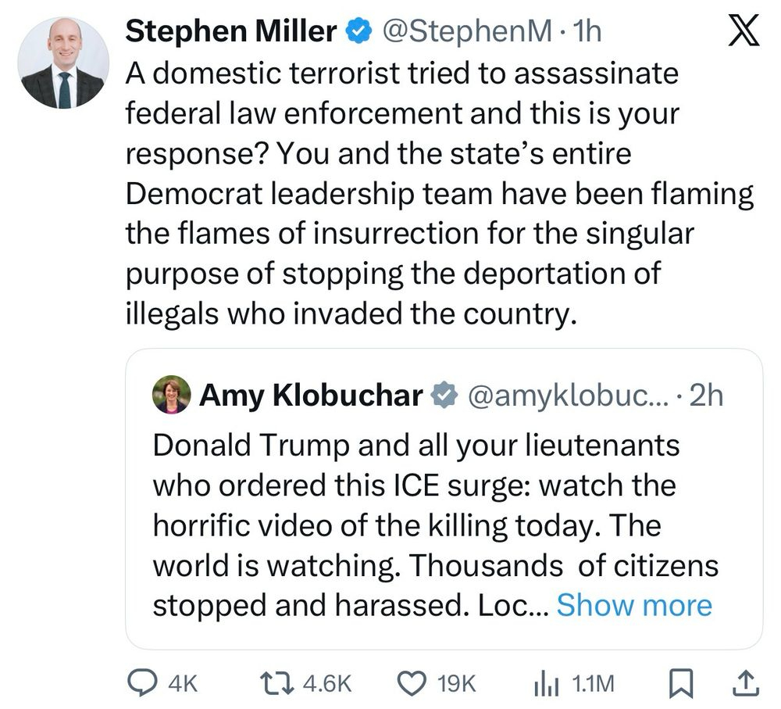Click the Amy Klobuchar display name
The width and height of the screenshot is (781, 709).
pos(311,396)
